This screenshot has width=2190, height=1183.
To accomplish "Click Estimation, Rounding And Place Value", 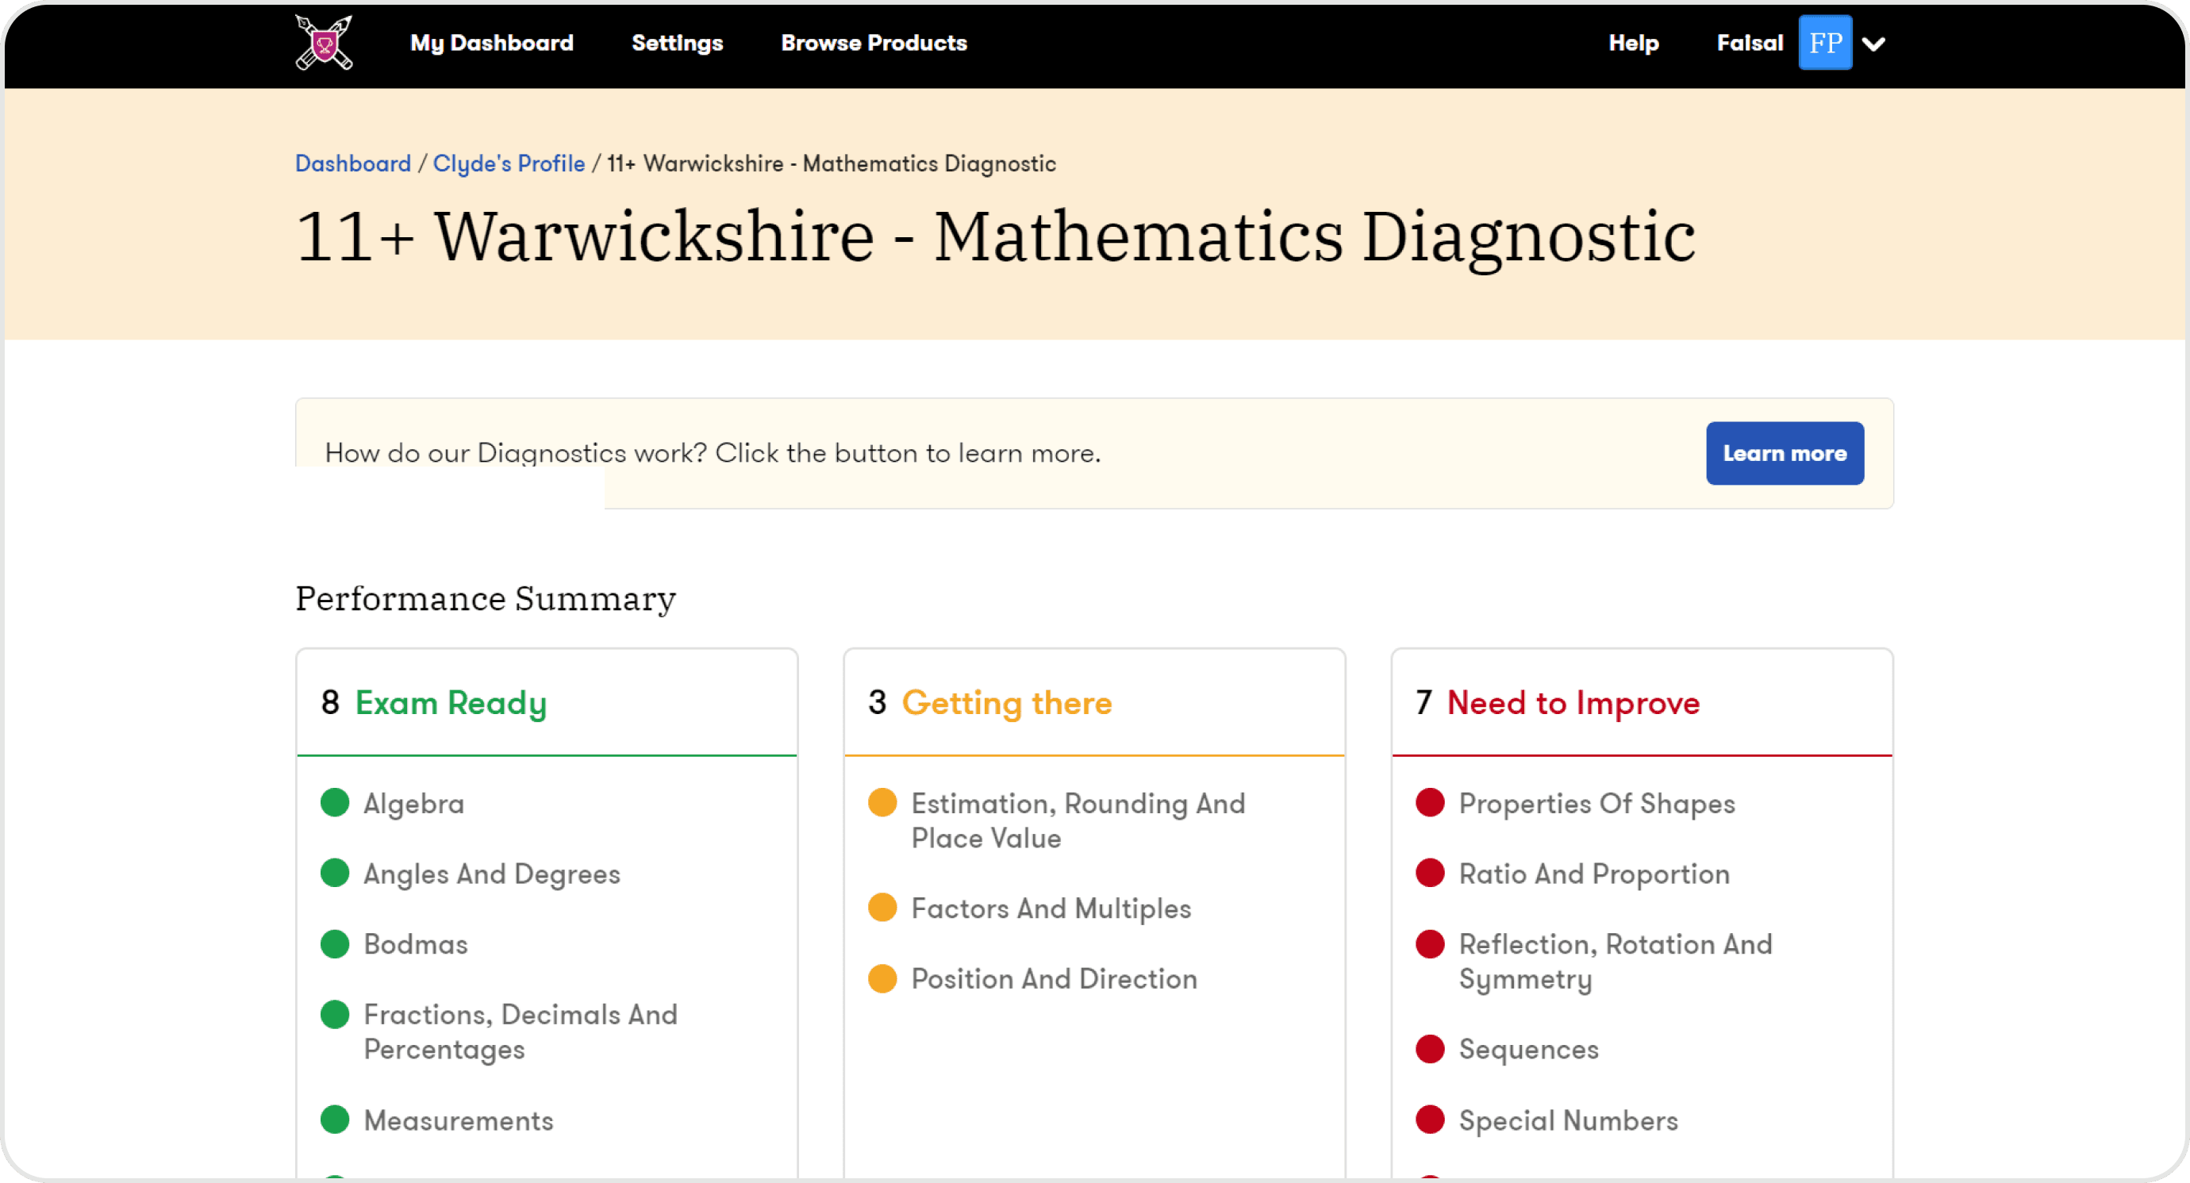I will tap(1078, 821).
